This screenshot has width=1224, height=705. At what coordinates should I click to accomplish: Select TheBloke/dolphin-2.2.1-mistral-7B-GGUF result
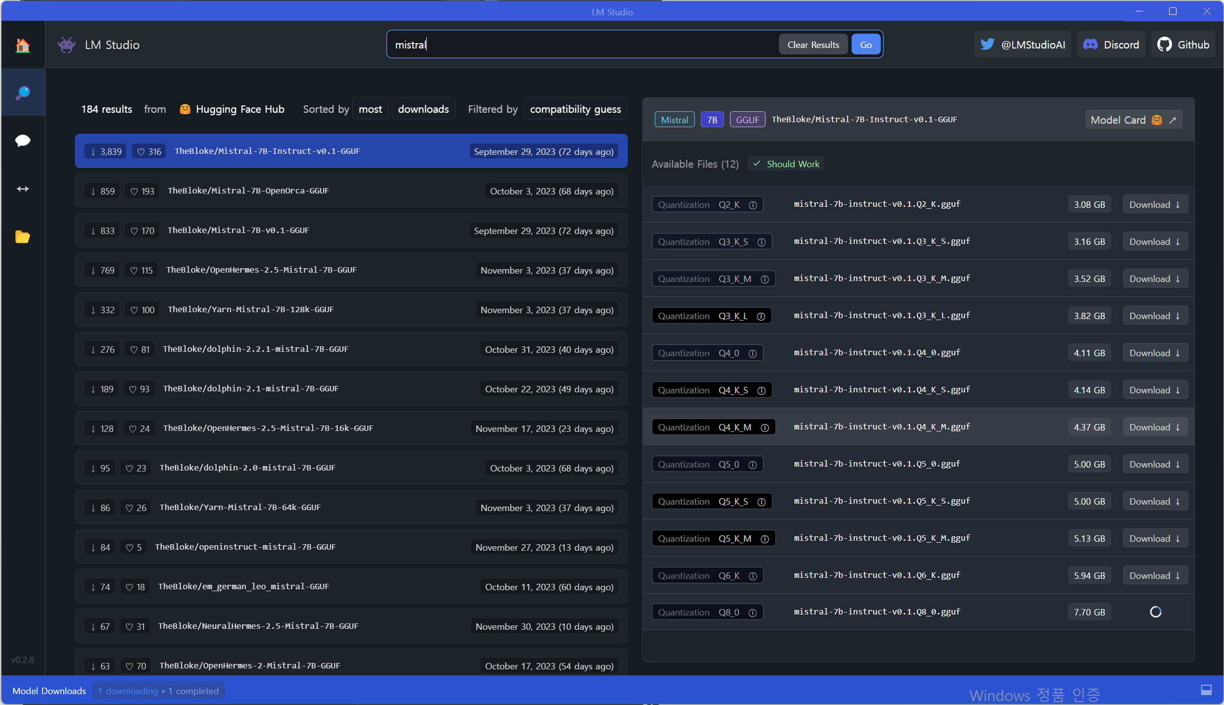[351, 349]
